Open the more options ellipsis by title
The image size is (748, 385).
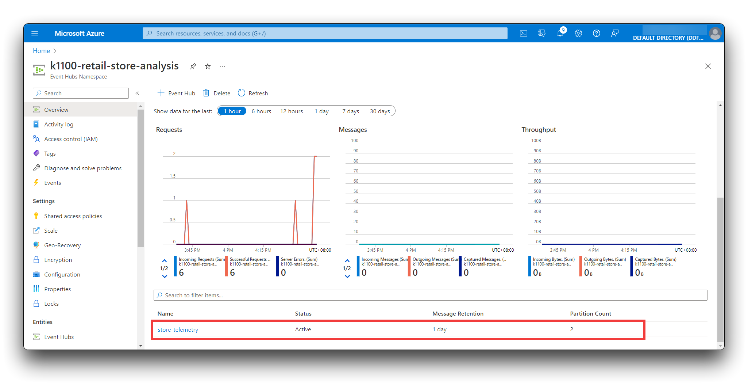[222, 66]
